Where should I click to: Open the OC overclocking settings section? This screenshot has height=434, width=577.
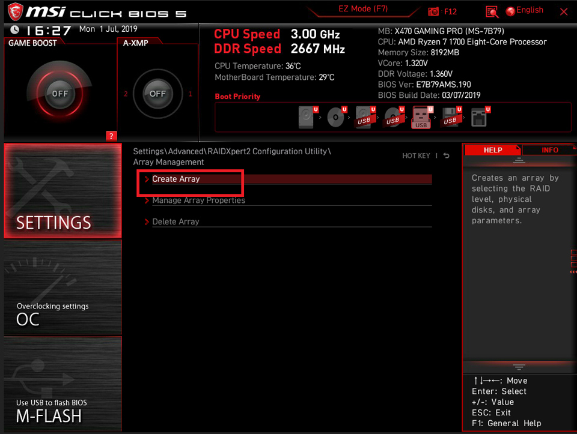pos(63,288)
